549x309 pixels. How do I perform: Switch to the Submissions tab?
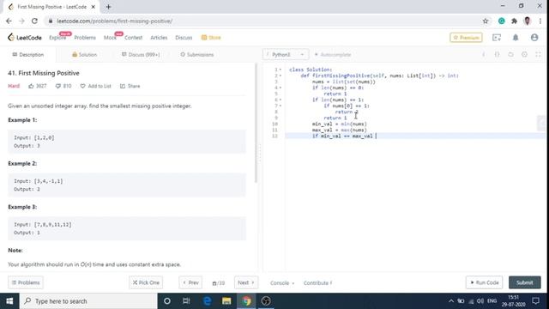(x=196, y=55)
